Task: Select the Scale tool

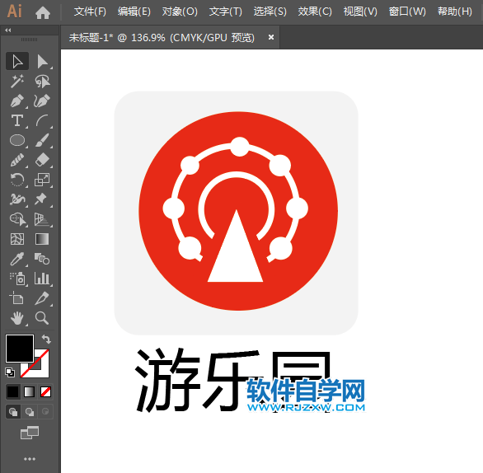Action: tap(42, 180)
